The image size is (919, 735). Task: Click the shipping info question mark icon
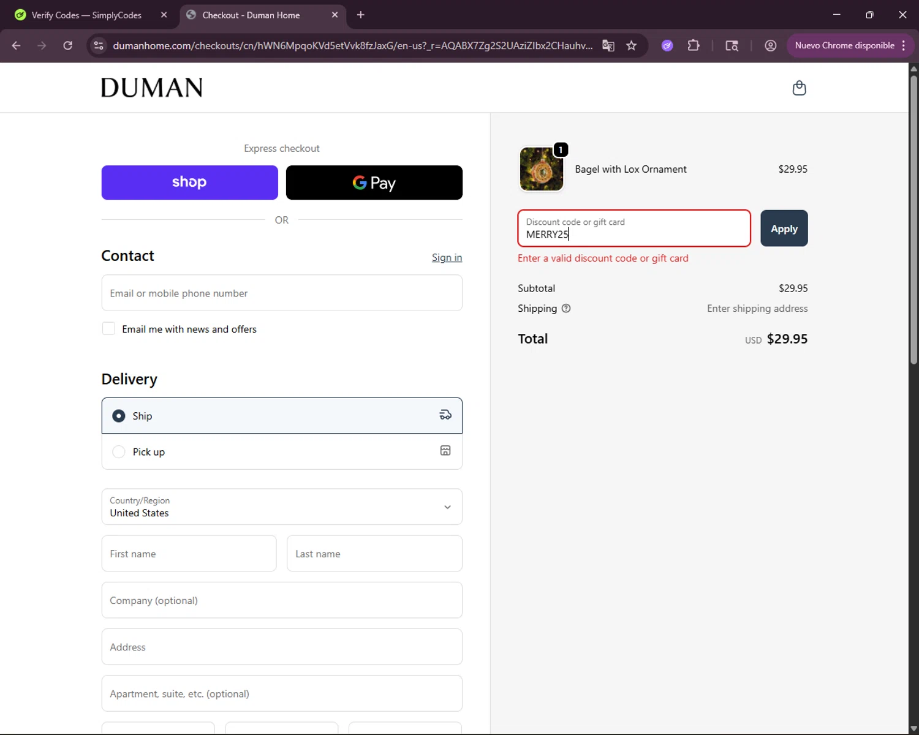566,309
